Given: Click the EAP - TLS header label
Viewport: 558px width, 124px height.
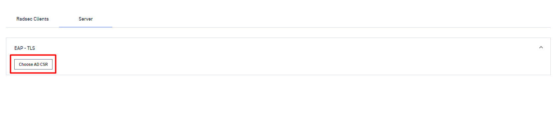Looking at the screenshot, I should pos(25,48).
